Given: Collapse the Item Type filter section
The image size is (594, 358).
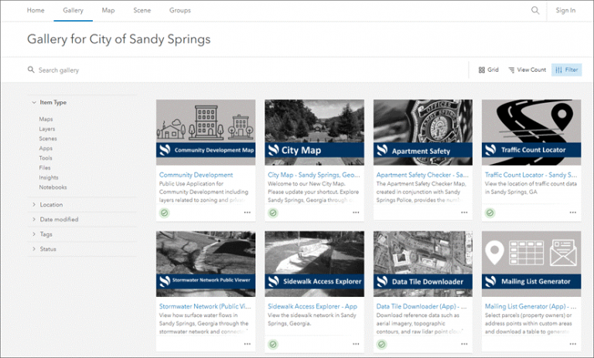Looking at the screenshot, I should coord(49,102).
